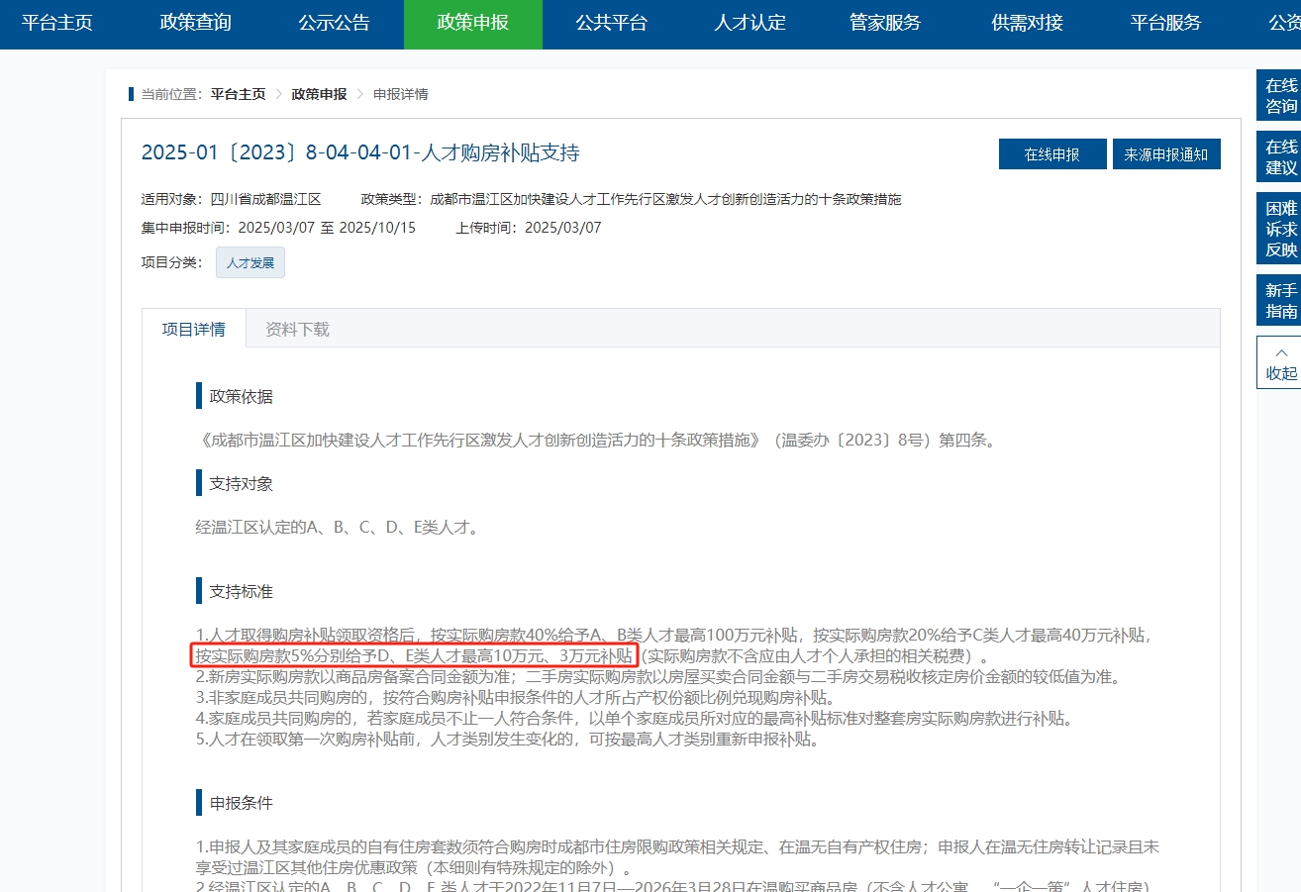1301x892 pixels.
Task: Open the 在线咨询 sidebar button
Action: pyautogui.click(x=1281, y=96)
